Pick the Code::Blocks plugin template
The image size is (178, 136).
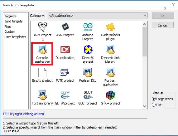[x=110, y=31]
